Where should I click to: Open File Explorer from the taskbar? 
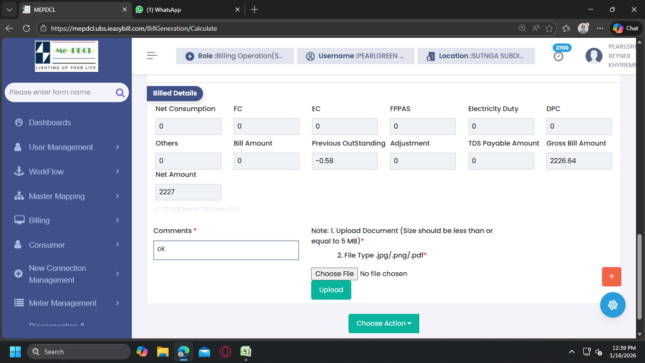pos(163,352)
